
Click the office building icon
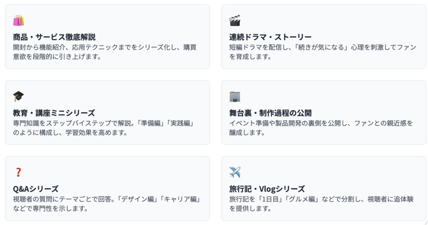click(x=235, y=96)
